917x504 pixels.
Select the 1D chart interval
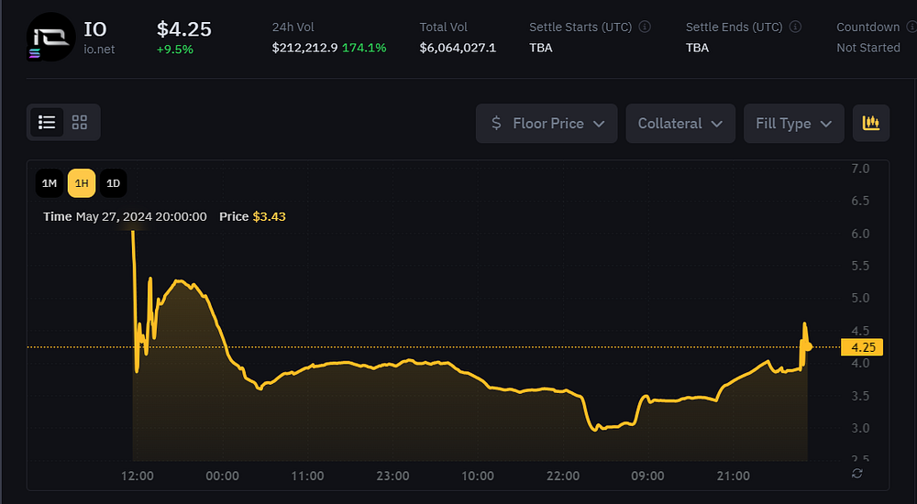click(x=113, y=183)
